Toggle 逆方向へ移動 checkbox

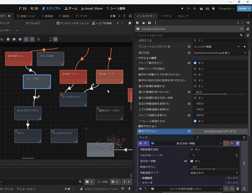click(x=191, y=161)
